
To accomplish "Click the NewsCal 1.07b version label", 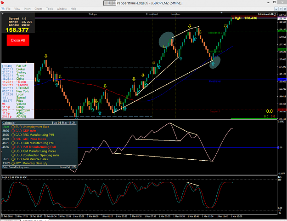I will pyautogui.click(x=68, y=167).
